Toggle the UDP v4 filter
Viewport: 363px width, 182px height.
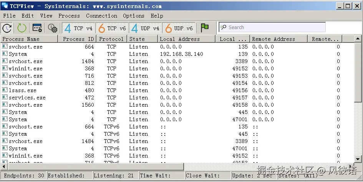point(146,28)
